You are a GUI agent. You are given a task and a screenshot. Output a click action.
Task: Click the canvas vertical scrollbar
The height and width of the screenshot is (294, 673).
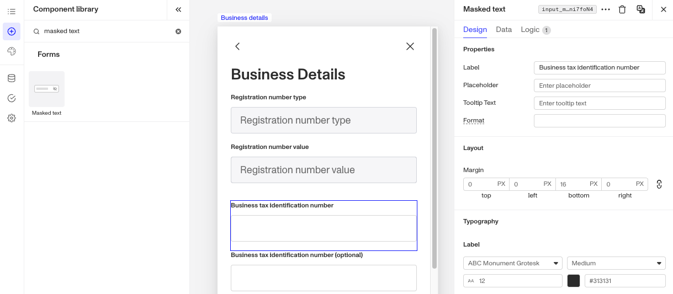tap(434, 148)
